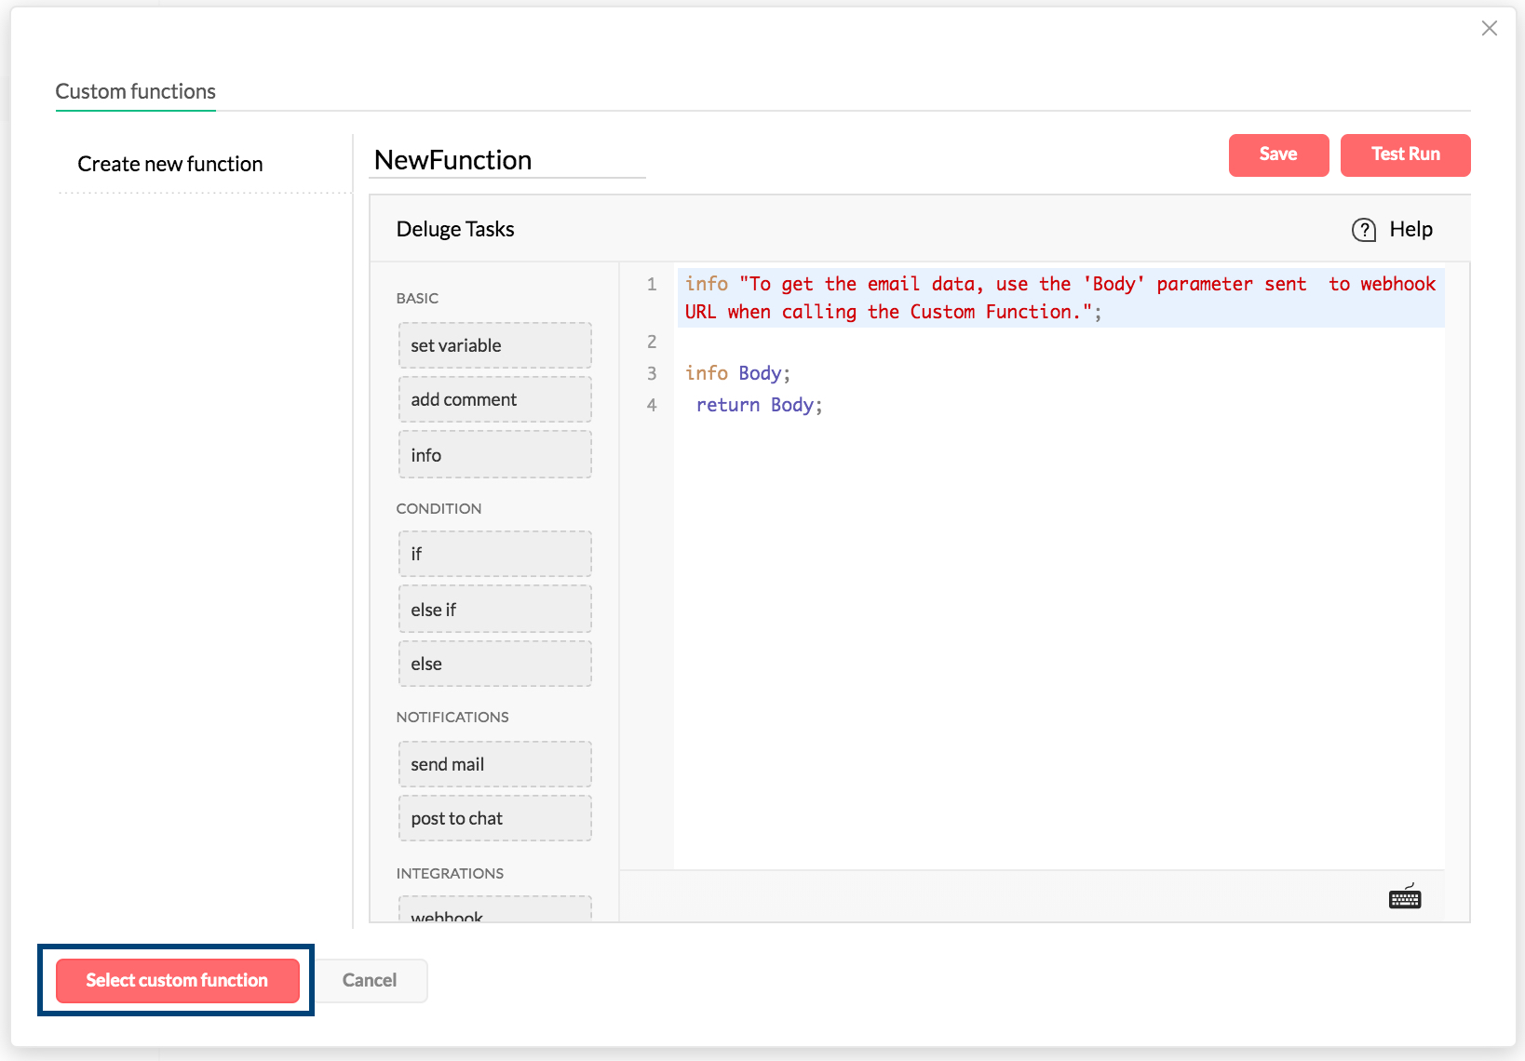The image size is (1525, 1061).
Task: Cancel the custom function dialog
Action: [370, 980]
